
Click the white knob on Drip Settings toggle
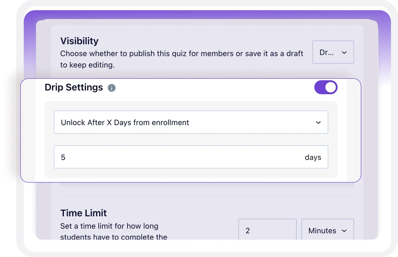pyautogui.click(x=331, y=87)
